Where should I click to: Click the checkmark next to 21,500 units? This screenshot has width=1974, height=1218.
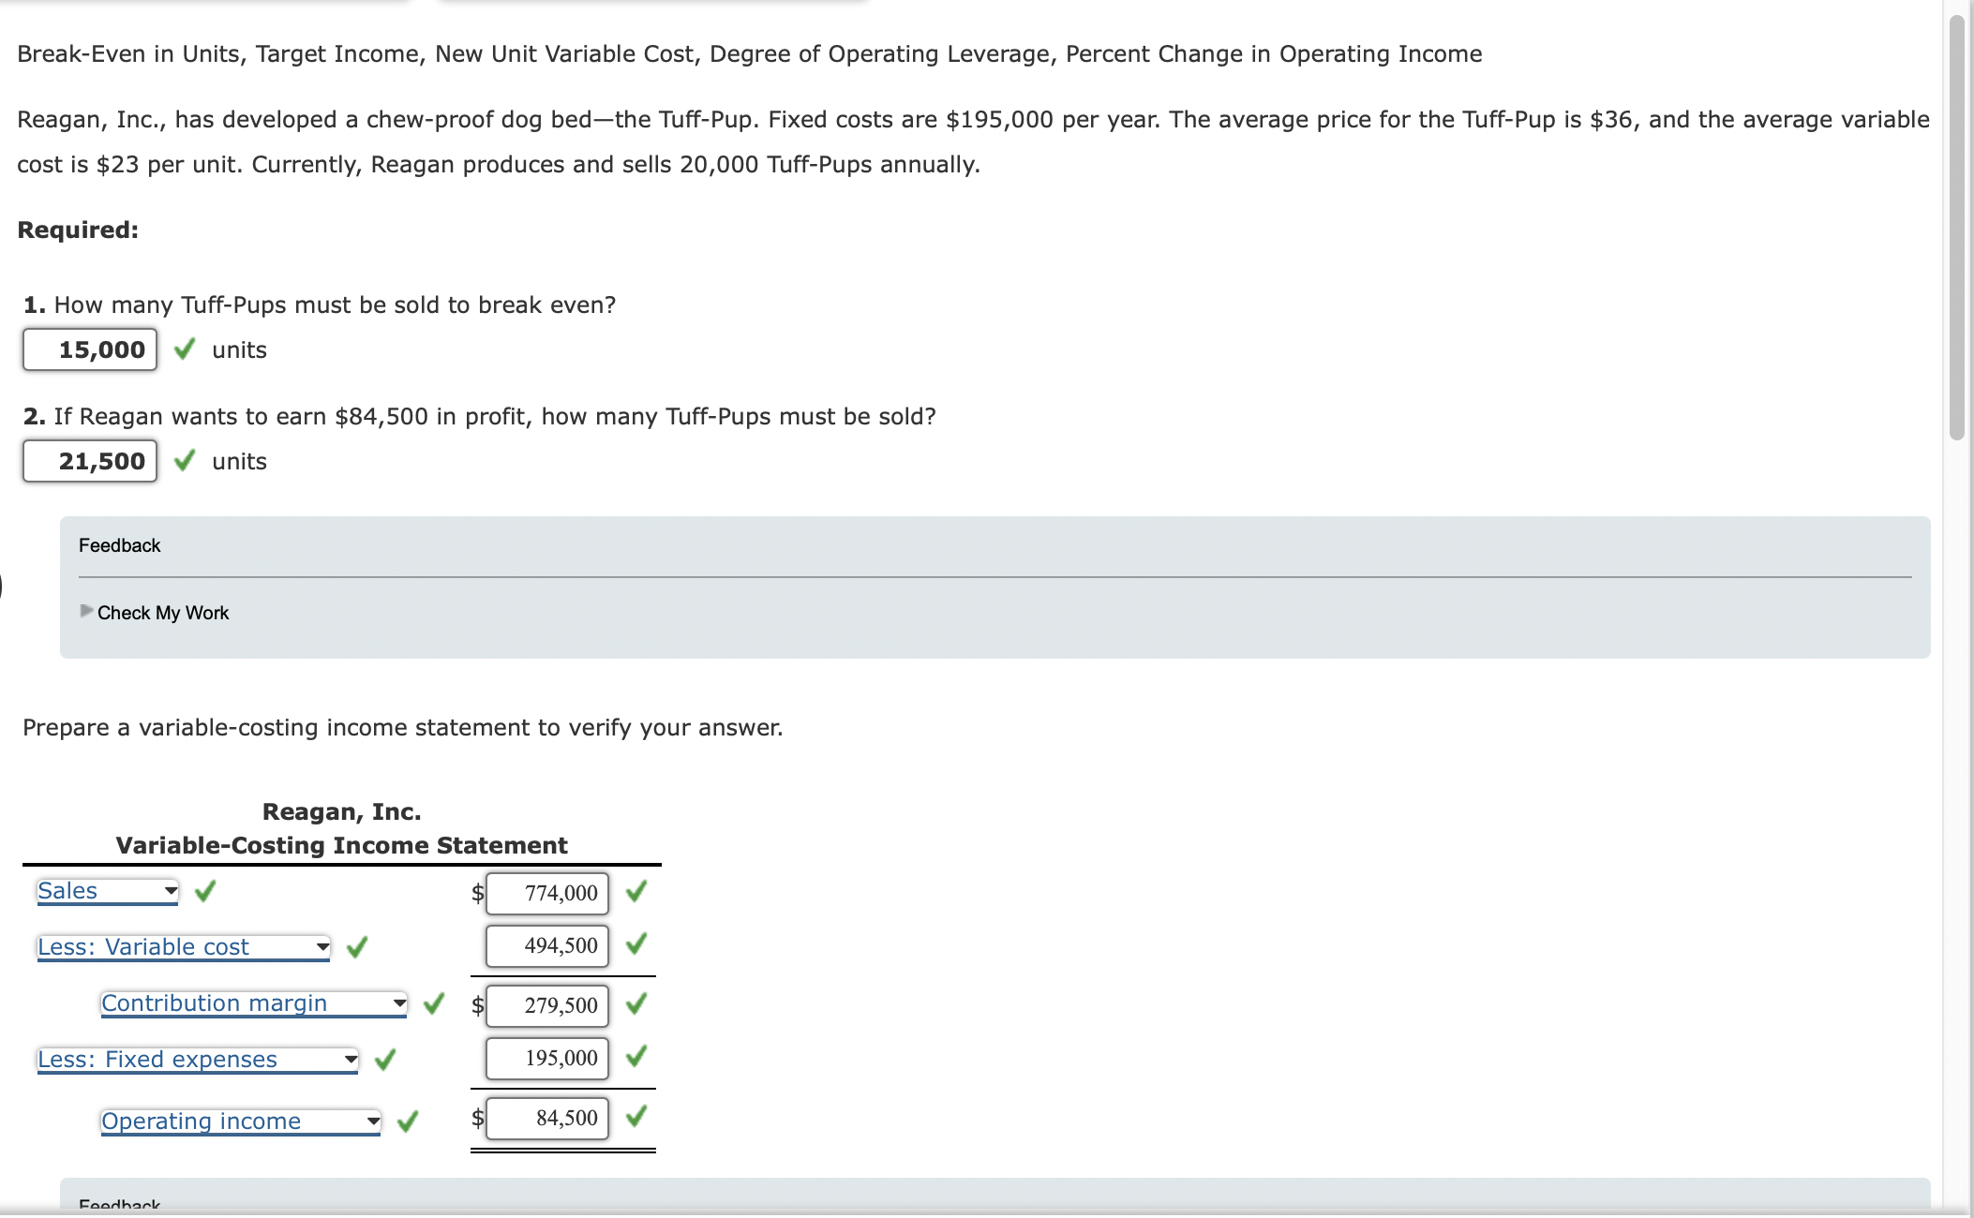coord(185,459)
